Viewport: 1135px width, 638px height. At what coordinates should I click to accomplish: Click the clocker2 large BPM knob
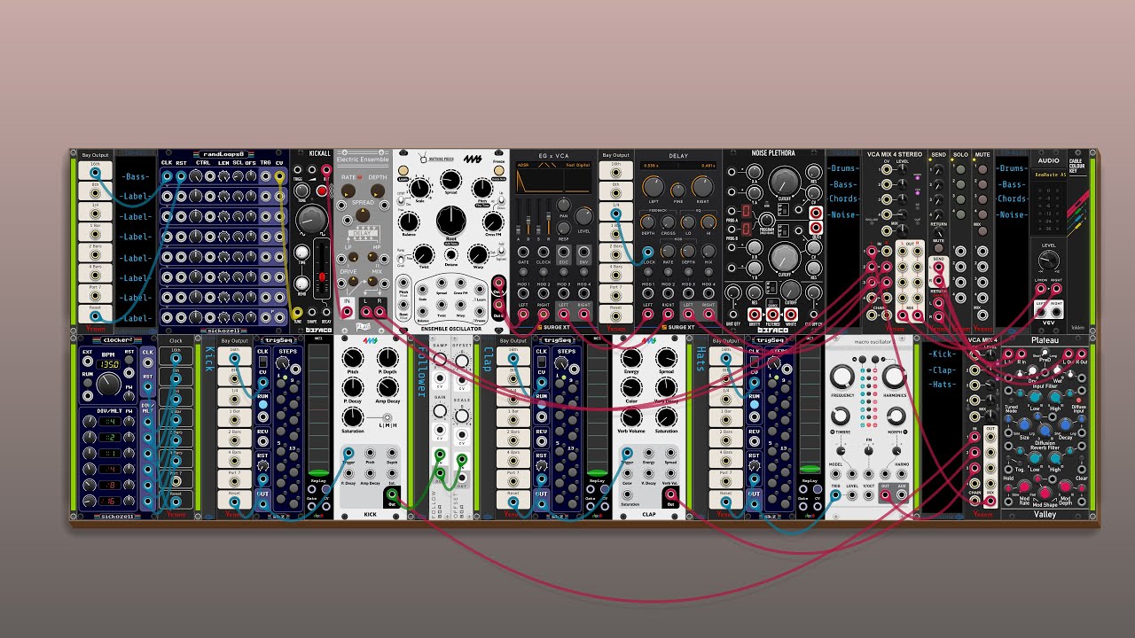[108, 384]
